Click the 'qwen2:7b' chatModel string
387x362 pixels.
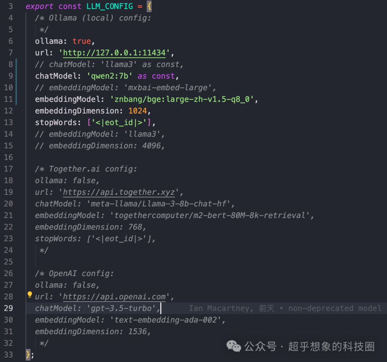[x=109, y=76]
